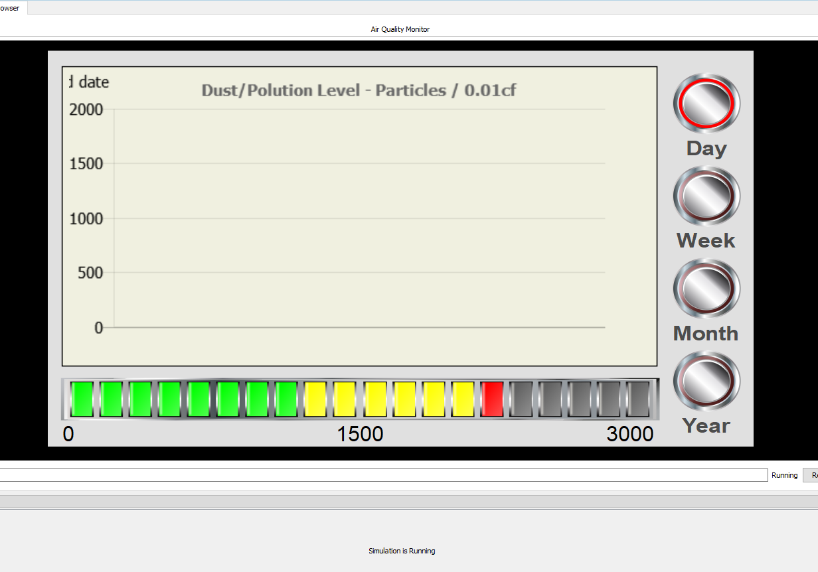Click the red LED on the pollution bar
The image size is (818, 572).
492,399
